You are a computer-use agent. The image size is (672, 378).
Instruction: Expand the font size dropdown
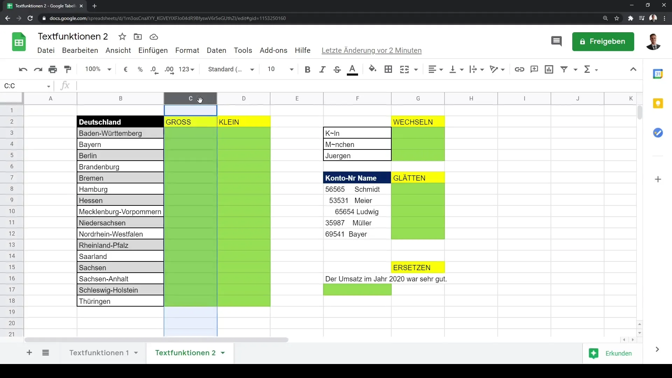(291, 69)
